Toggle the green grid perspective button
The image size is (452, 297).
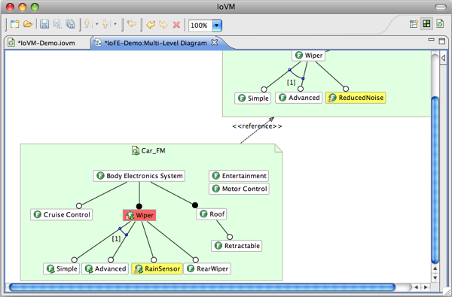point(426,24)
